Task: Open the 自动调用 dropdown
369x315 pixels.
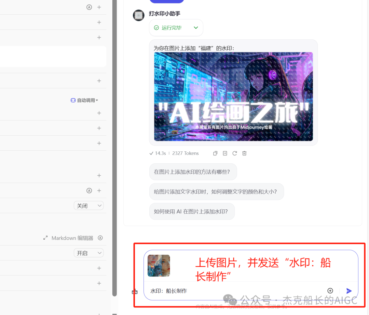Action: (84, 100)
